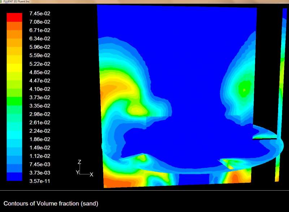Select the legend value 4.85e-02
Image resolution: width=289 pixels, height=212 pixels.
pyautogui.click(x=40, y=72)
